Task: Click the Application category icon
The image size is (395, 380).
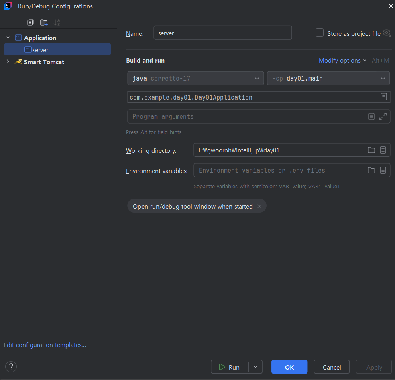Action: [18, 38]
